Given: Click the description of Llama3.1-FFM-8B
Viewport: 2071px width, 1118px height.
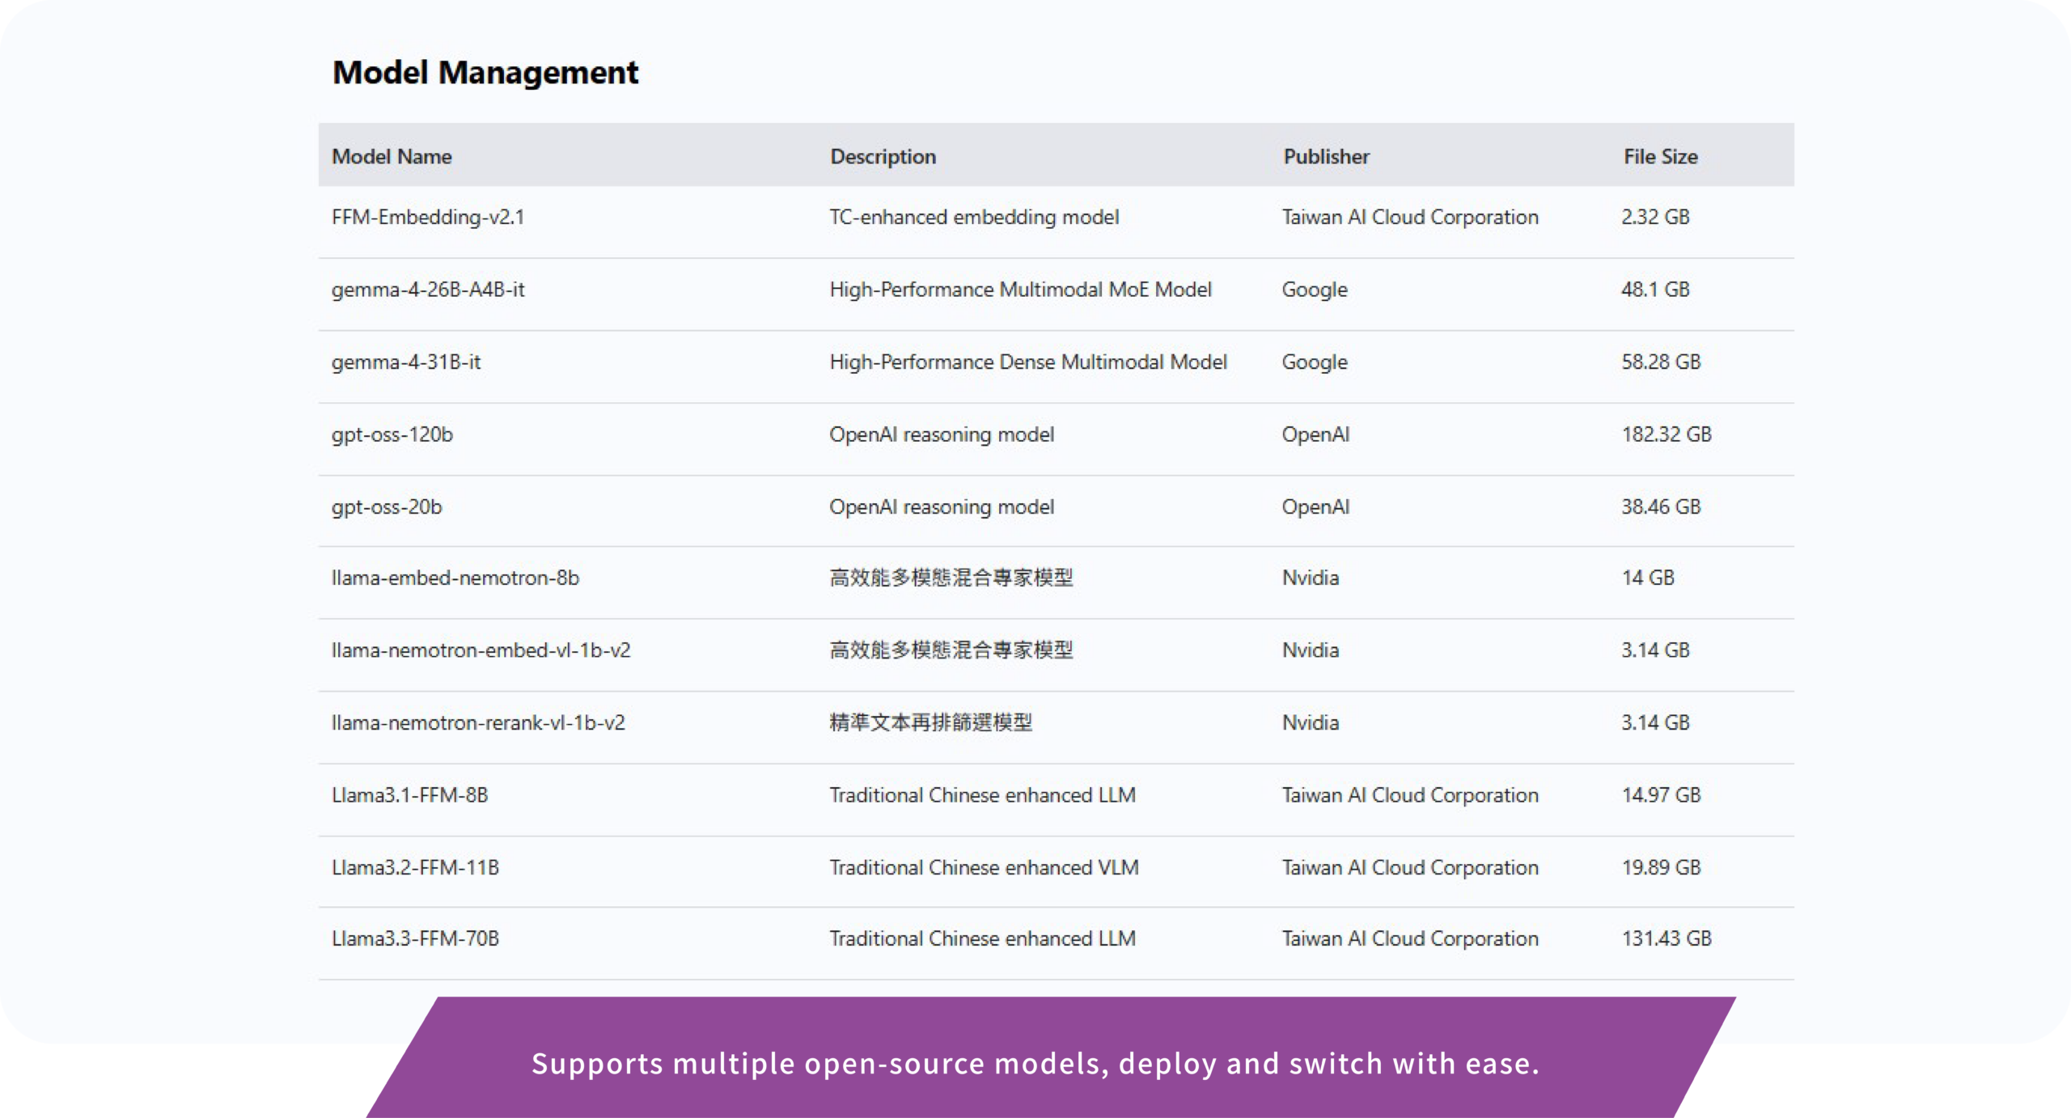Looking at the screenshot, I should point(982,794).
